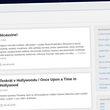Open the Noví mutan… Mutants sidebar link
Image resolution: width=110 pixels, height=110 pixels.
click(105, 86)
